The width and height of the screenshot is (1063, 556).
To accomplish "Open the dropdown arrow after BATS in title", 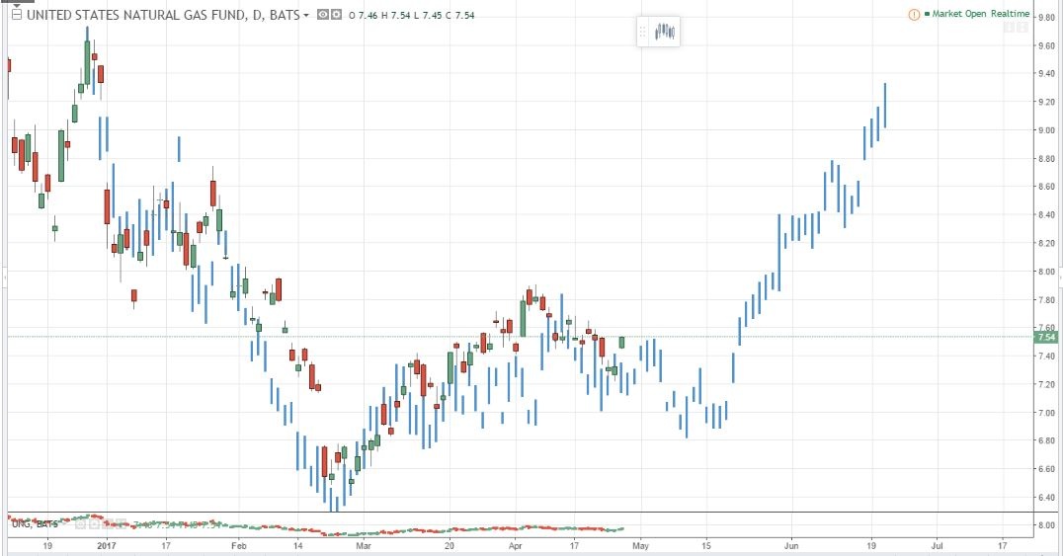I will click(307, 16).
